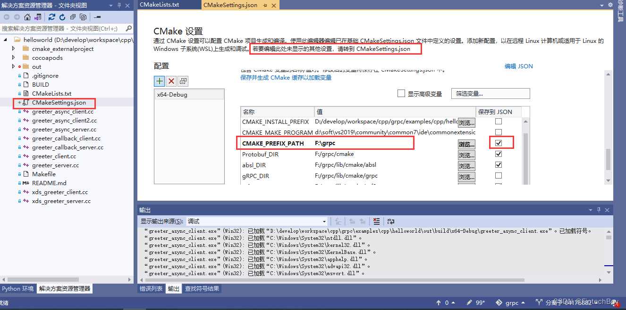Open the 查找符号结果 tab
The width and height of the screenshot is (626, 310).
coord(202,289)
